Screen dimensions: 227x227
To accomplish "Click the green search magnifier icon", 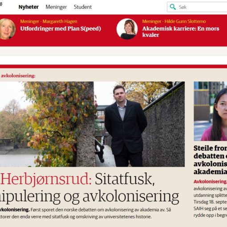I will click(x=173, y=7).
